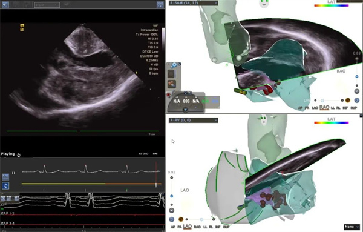Switch upper map to AP view
Screen dimensions: 363x232
click(x=301, y=108)
